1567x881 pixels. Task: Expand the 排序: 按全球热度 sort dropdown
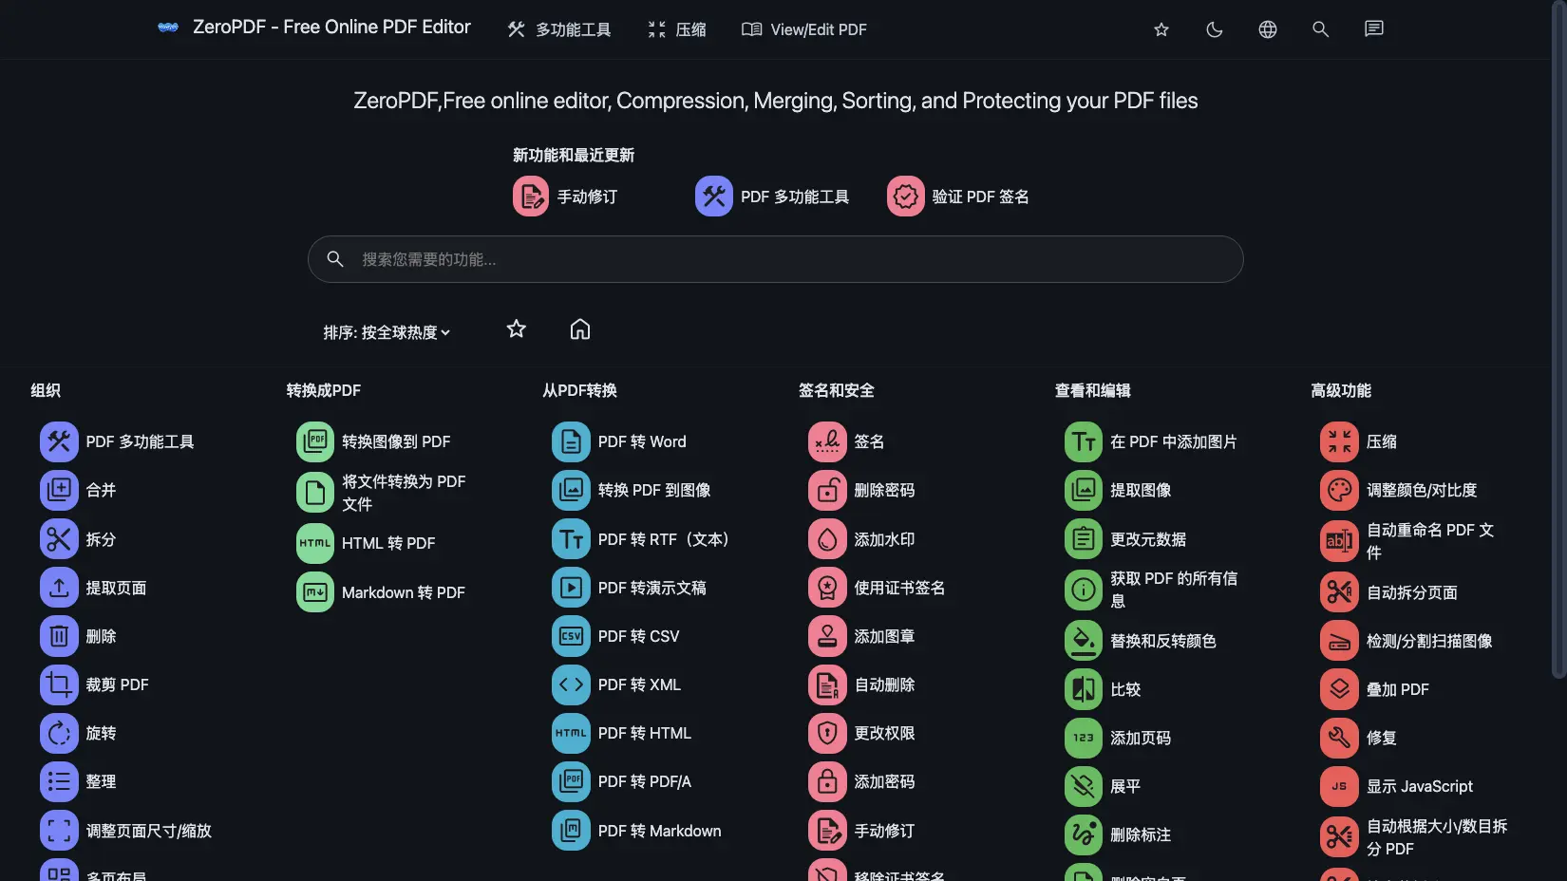tap(387, 332)
